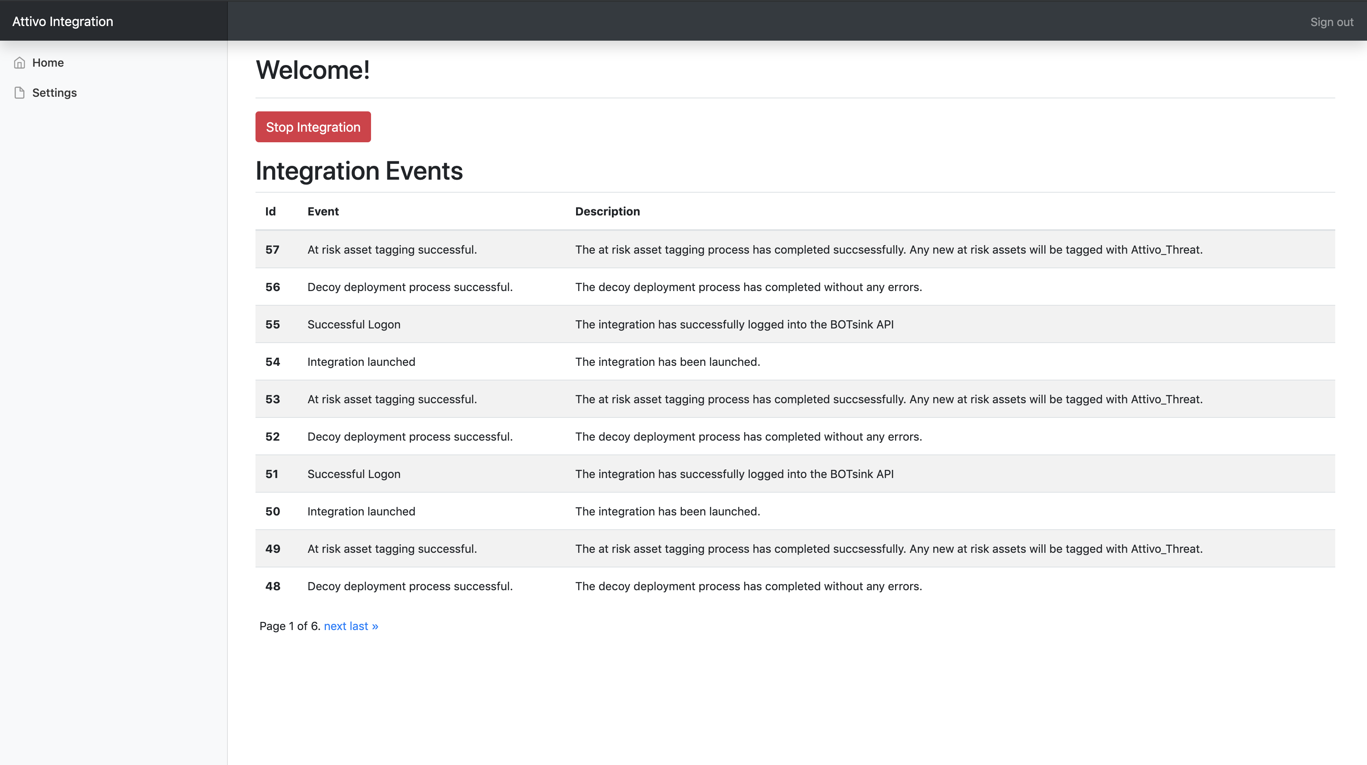Click event id 53 cell
Viewport: 1367px width, 765px height.
[x=272, y=399]
